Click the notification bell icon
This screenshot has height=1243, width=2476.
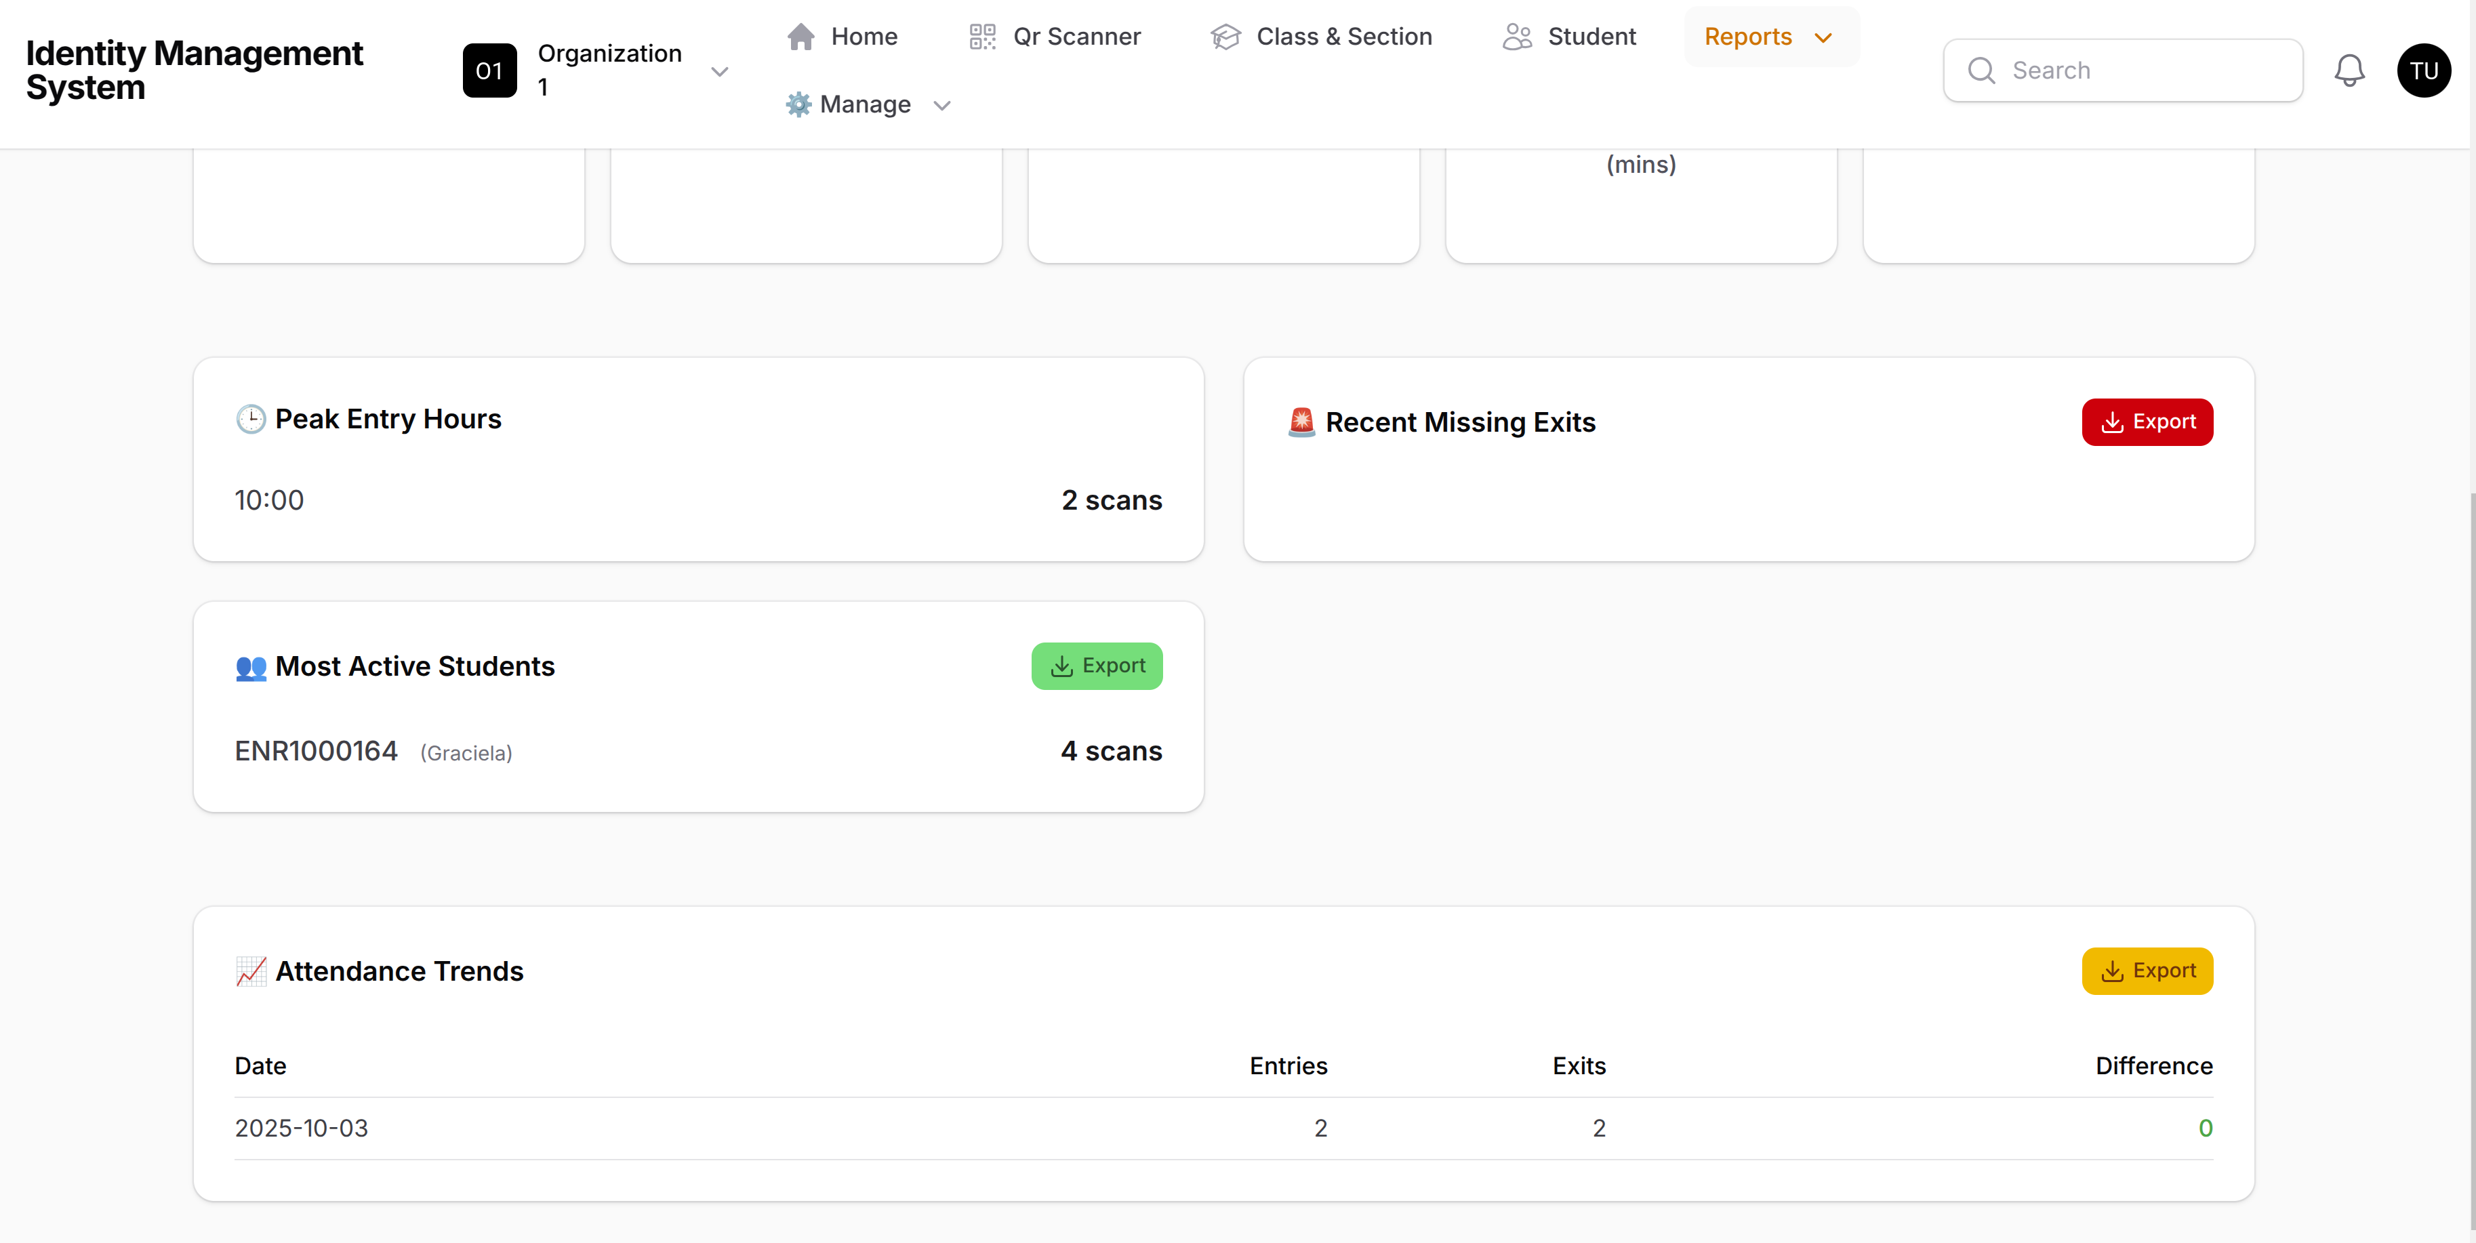2348,70
